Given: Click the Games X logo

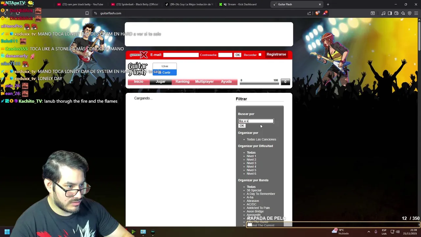Looking at the screenshot, I should coord(138,55).
